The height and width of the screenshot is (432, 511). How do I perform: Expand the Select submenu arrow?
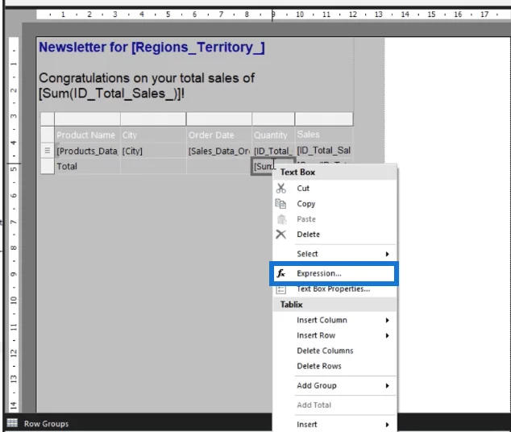point(387,254)
